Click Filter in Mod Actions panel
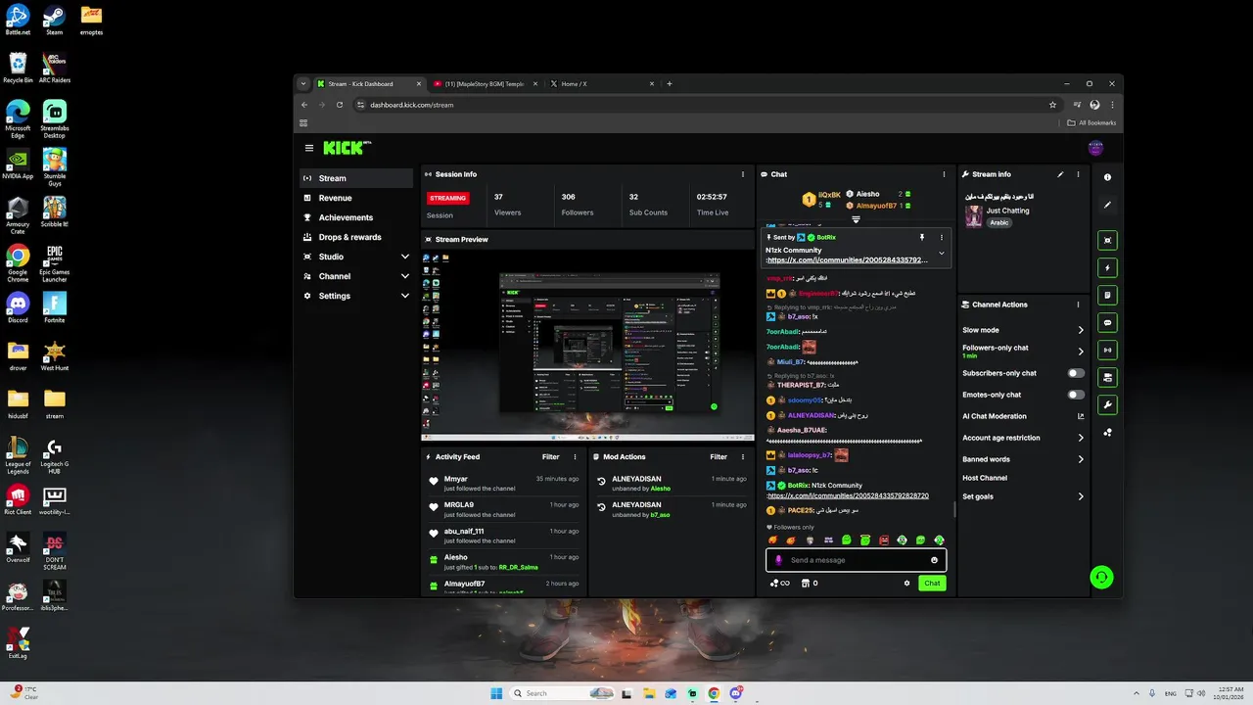1253x705 pixels. 719,457
